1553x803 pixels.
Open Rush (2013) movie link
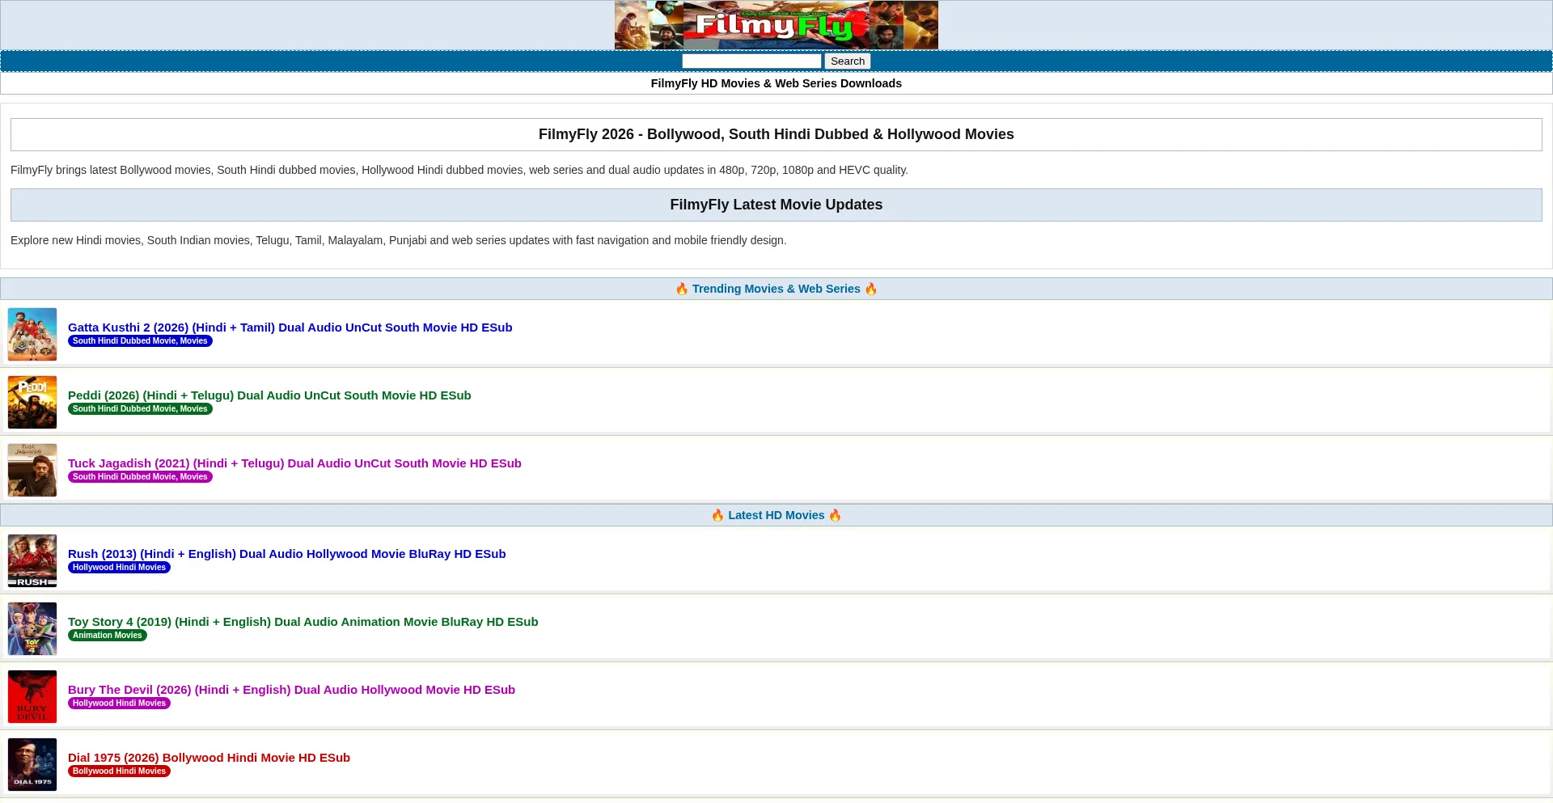[x=287, y=554]
